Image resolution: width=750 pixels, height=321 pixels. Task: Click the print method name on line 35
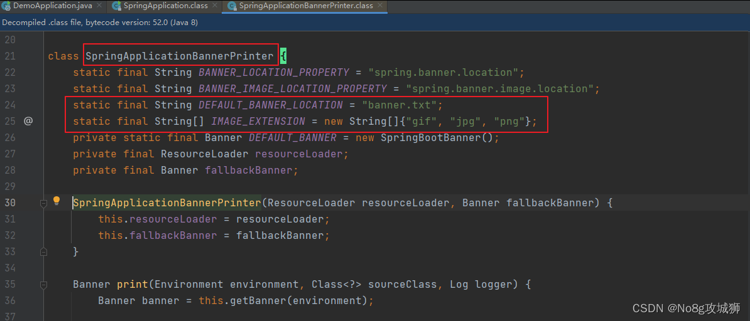[x=133, y=285]
